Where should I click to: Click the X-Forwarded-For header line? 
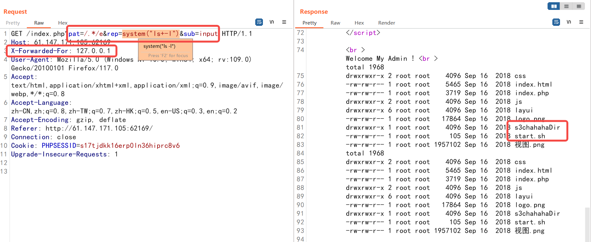point(61,51)
